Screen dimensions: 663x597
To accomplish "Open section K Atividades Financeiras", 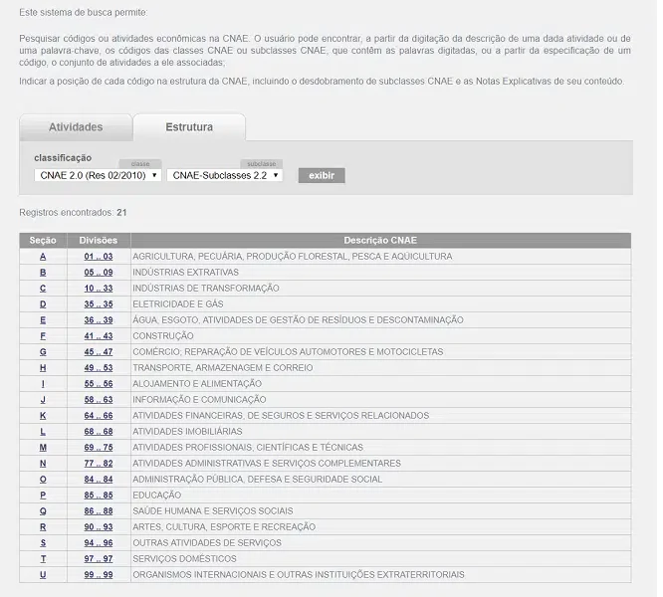I will point(43,416).
